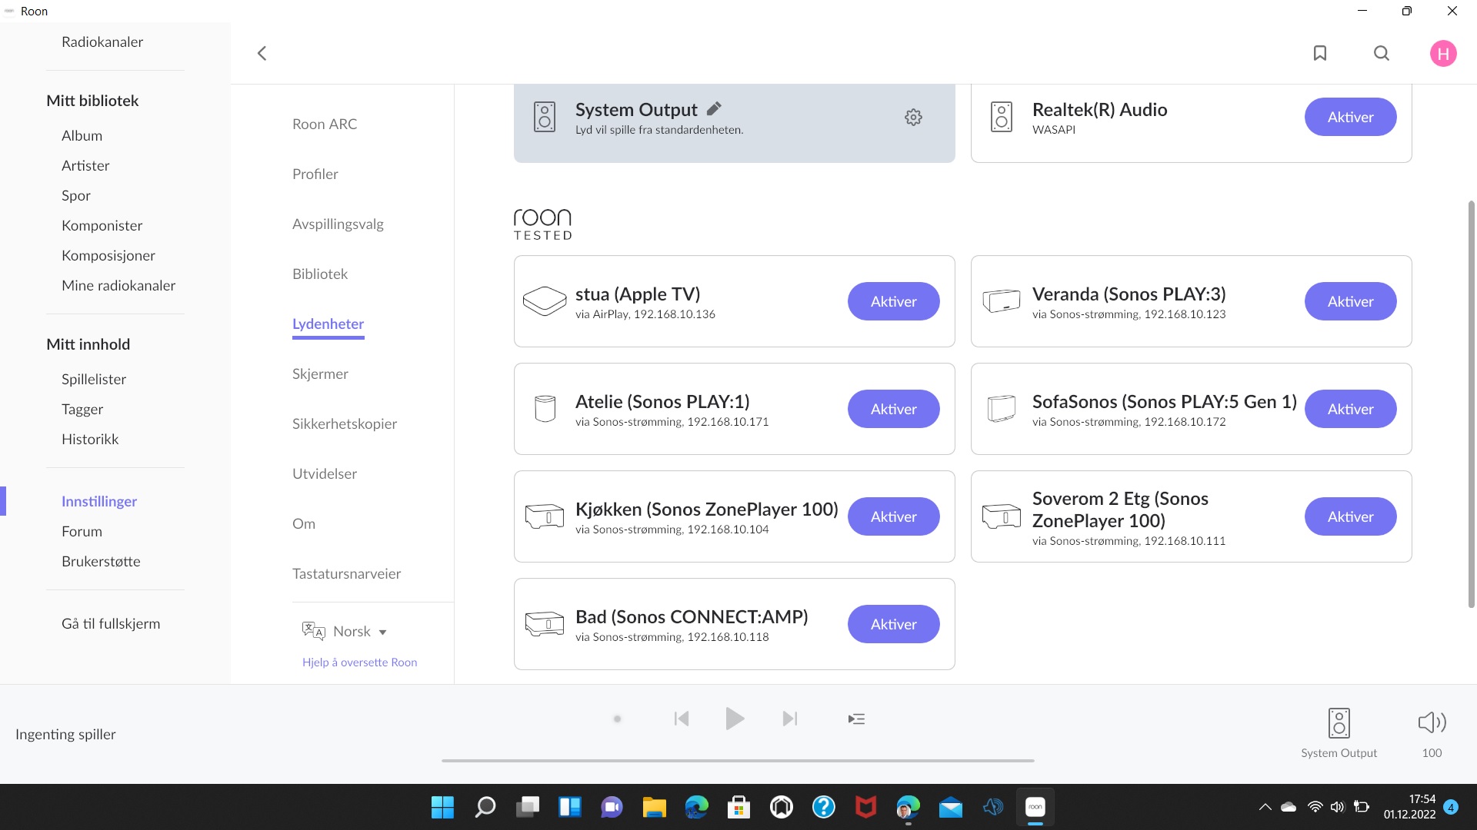The height and width of the screenshot is (830, 1477).
Task: Activate Bad (Sonos CONNECT:AMP)
Action: [893, 624]
